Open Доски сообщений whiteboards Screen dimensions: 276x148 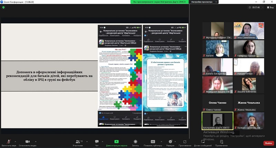[x=203, y=141]
